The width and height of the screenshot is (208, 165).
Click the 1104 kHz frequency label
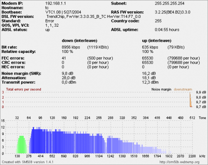(99, 156)
